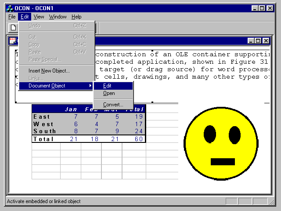Select the grand total cell showing 60

click(x=139, y=139)
